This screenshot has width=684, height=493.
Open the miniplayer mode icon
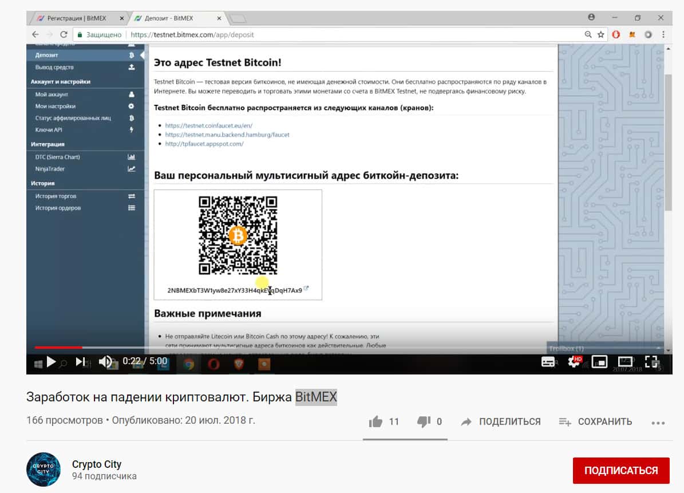[600, 362]
